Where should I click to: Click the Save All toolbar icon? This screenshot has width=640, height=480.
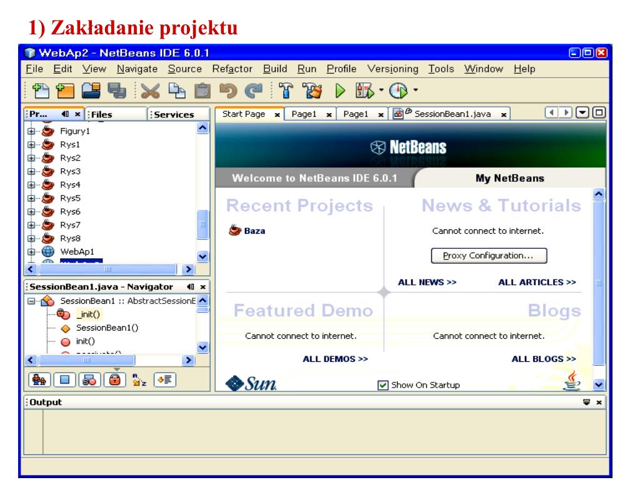[x=117, y=90]
